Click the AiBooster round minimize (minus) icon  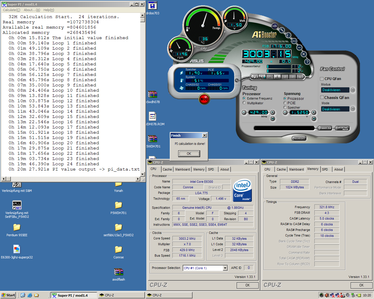click(x=299, y=47)
